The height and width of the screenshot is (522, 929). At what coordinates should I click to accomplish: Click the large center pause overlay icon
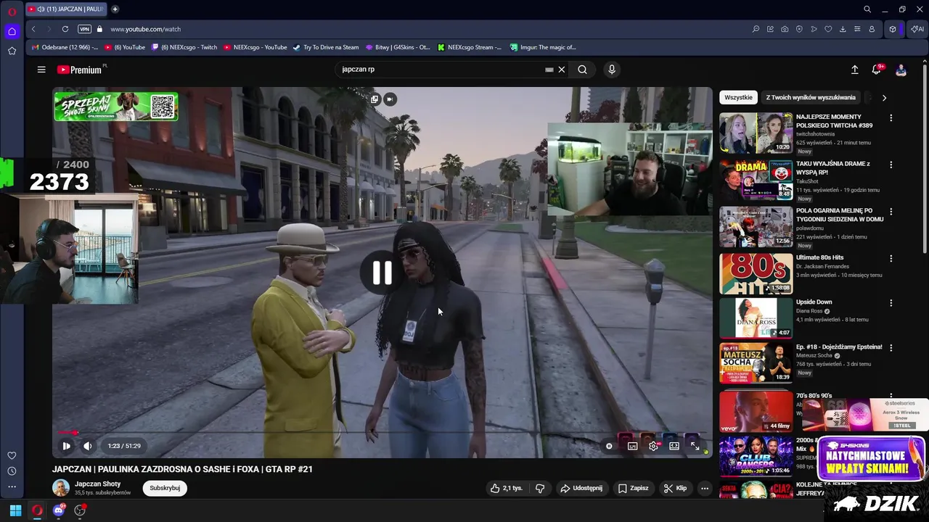pos(382,273)
